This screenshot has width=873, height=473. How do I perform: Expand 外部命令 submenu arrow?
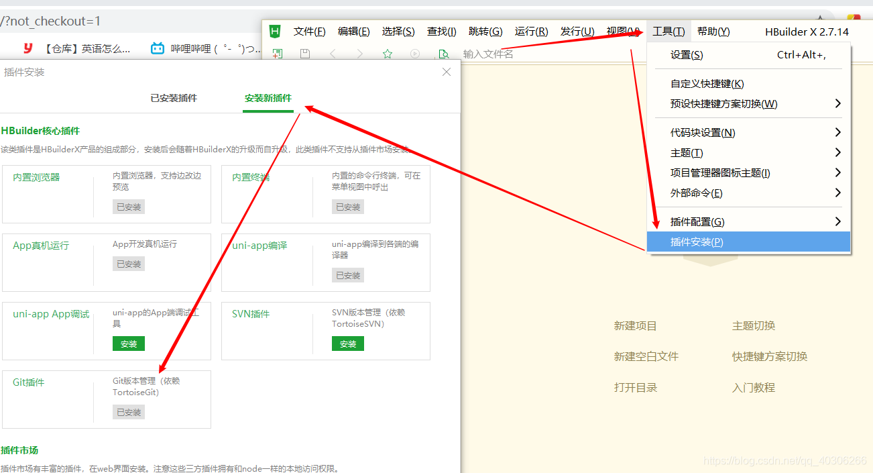tap(837, 193)
